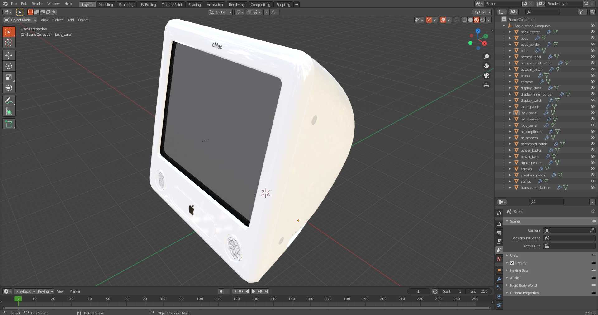Open the Add menu in viewport
Image resolution: width=598 pixels, height=315 pixels.
coord(71,20)
